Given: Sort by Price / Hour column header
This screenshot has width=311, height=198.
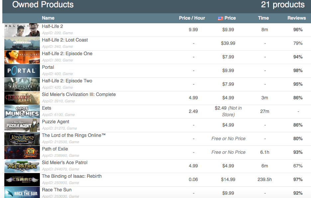Looking at the screenshot, I should [192, 18].
